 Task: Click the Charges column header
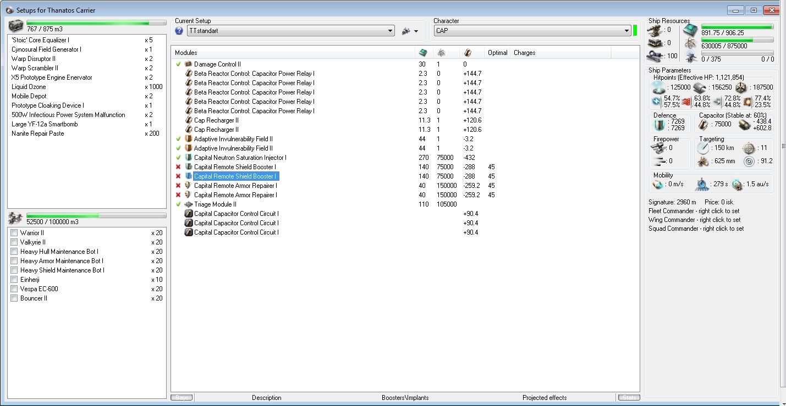560,53
